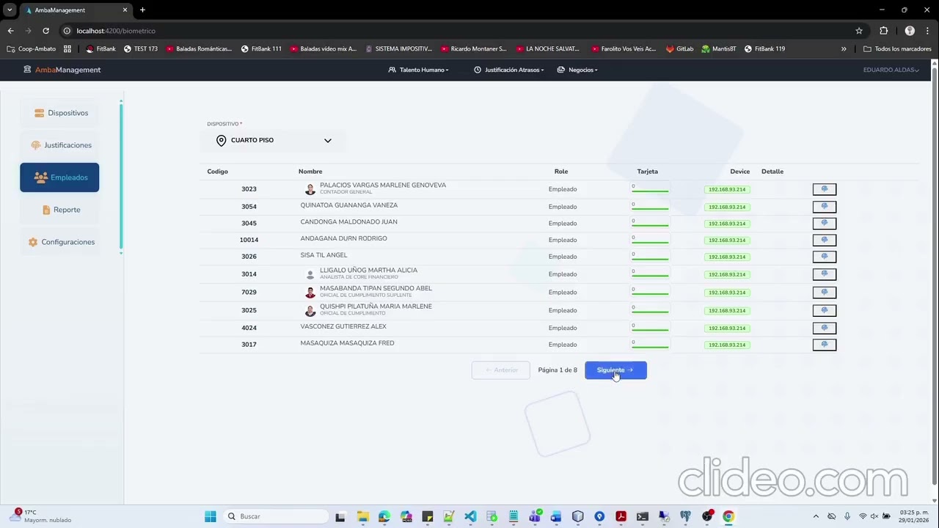Open detail icon for QUISHPI PILATUÑA MARIA row
This screenshot has height=528, width=939.
point(824,310)
